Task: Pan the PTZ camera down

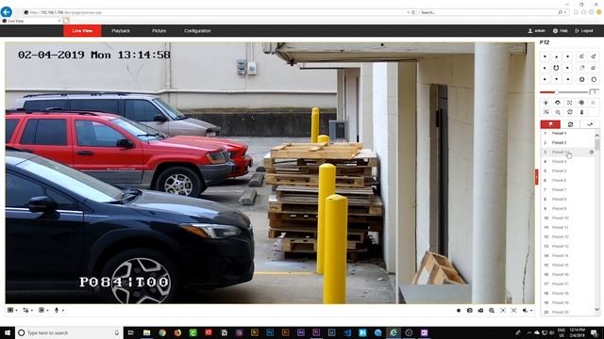Action: (556, 79)
